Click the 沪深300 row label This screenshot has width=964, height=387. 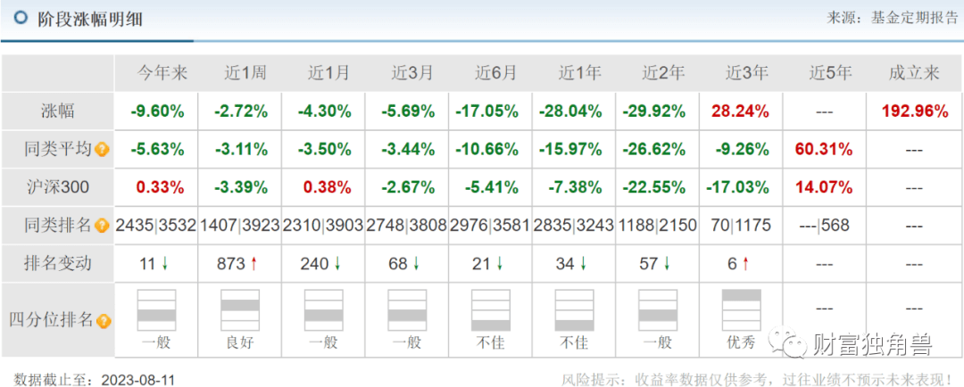58,187
